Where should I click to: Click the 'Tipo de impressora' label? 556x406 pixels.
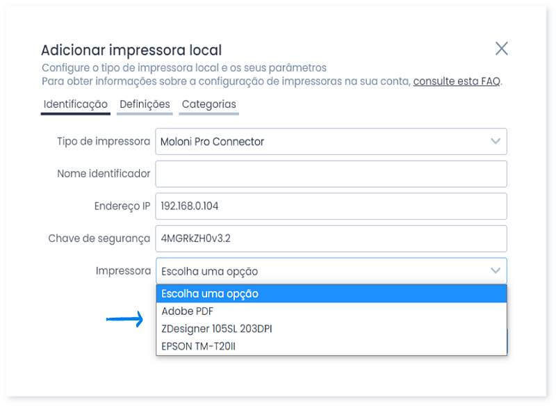104,142
